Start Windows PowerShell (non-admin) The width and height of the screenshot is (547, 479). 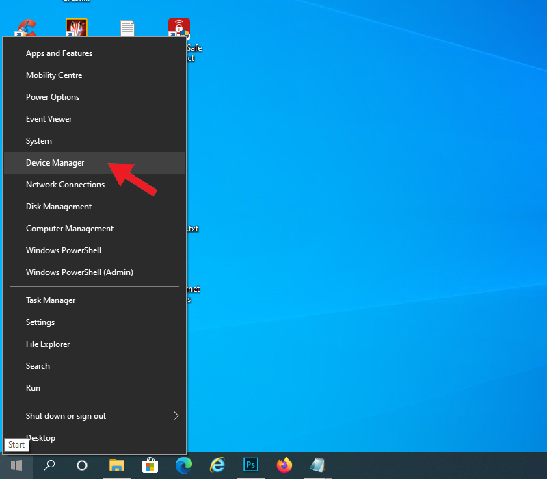pyautogui.click(x=94, y=250)
